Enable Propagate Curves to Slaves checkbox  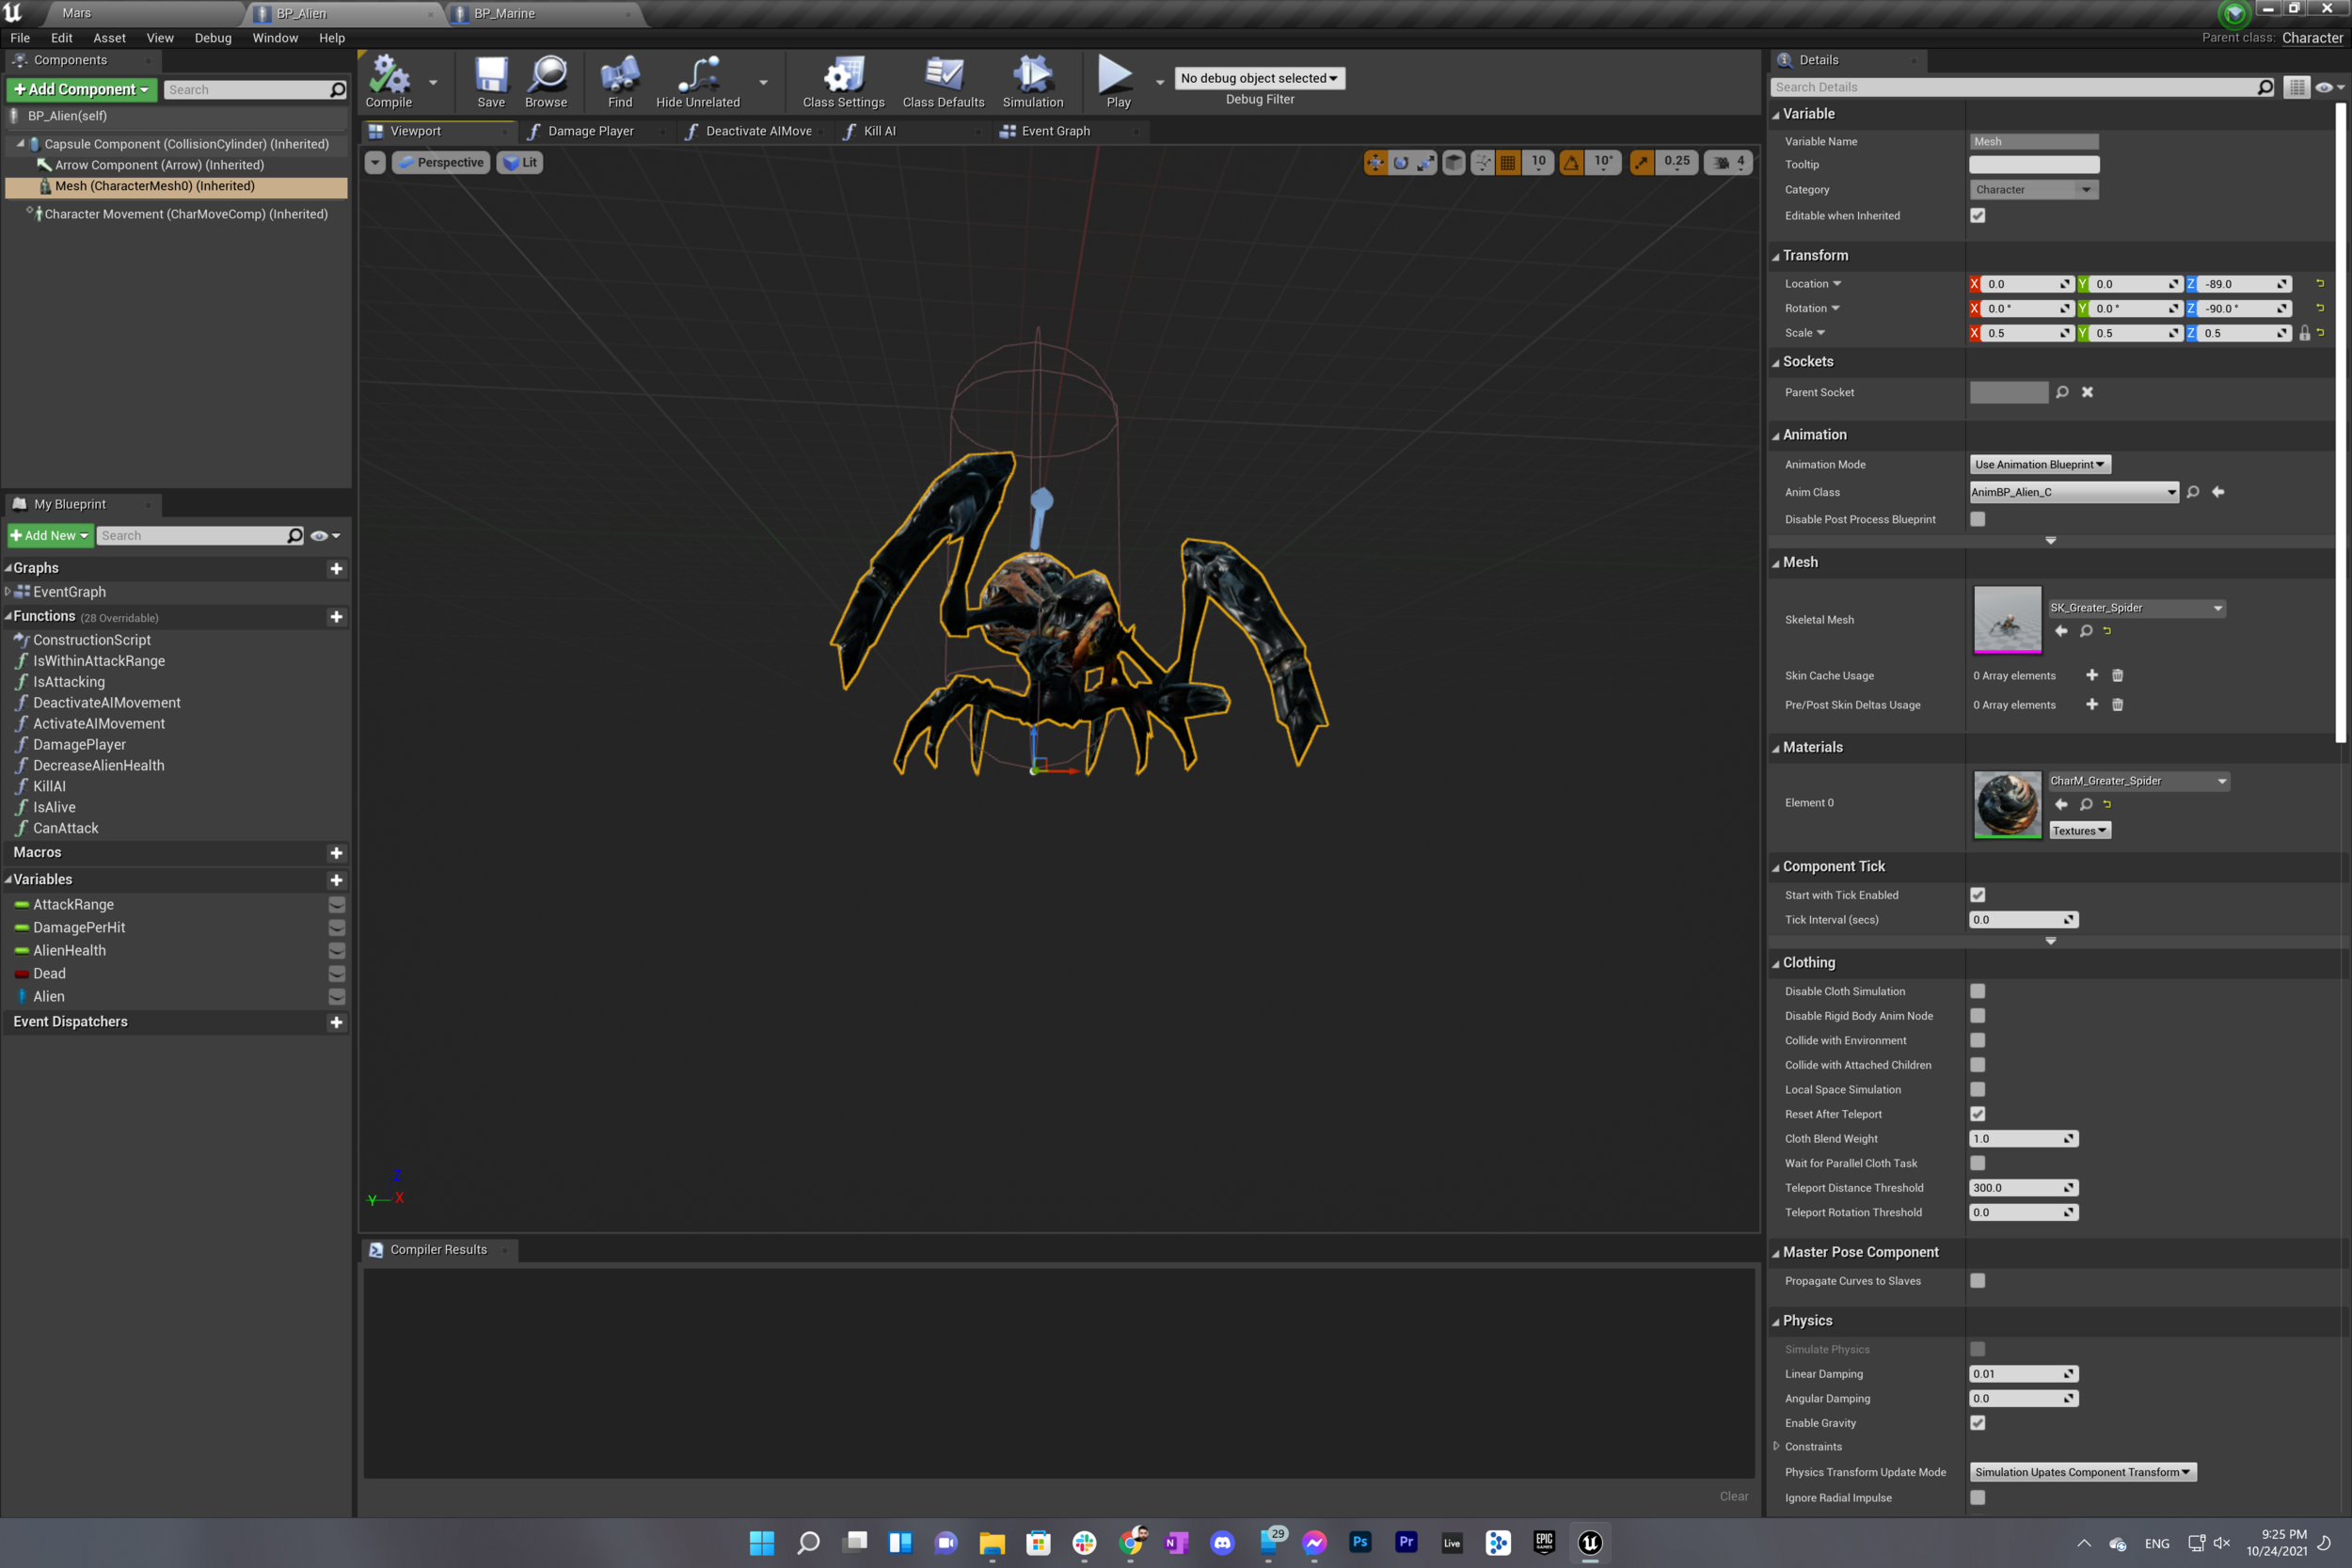point(1978,1281)
